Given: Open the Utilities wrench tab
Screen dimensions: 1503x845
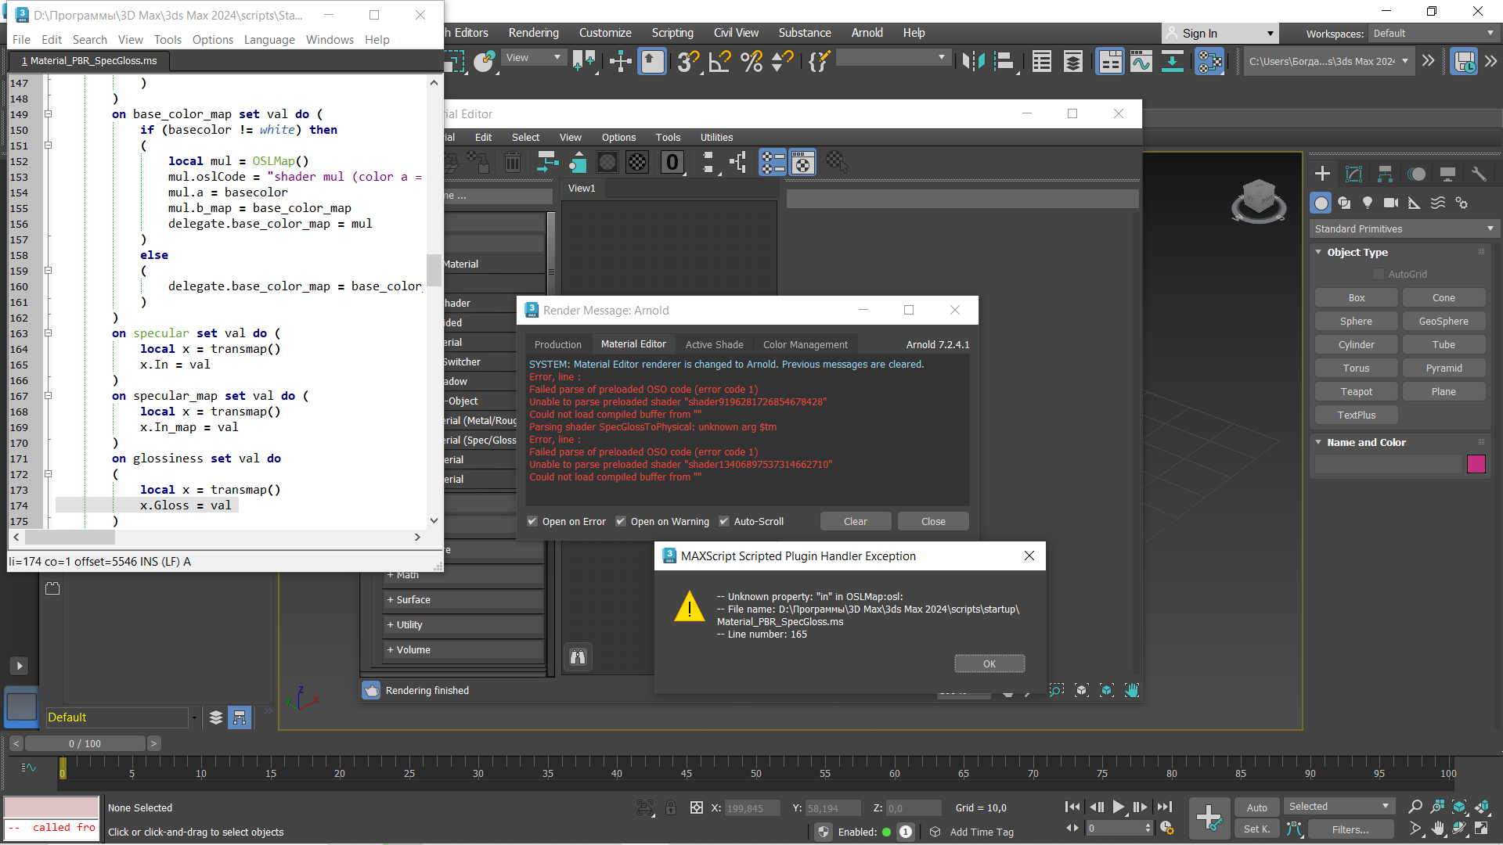Looking at the screenshot, I should tap(1479, 174).
